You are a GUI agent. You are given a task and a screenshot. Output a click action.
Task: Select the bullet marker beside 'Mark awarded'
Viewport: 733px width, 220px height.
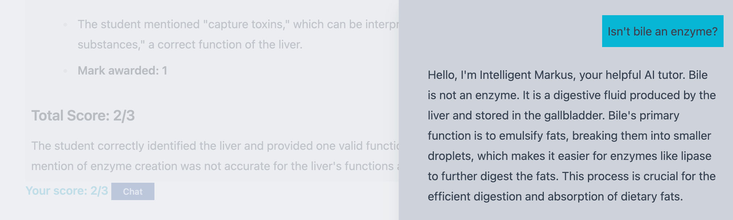(65, 71)
